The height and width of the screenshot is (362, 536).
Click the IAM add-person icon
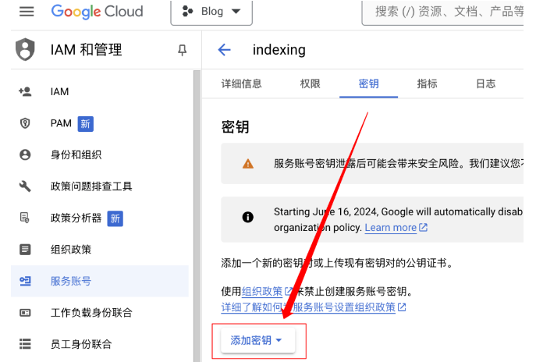tap(25, 91)
